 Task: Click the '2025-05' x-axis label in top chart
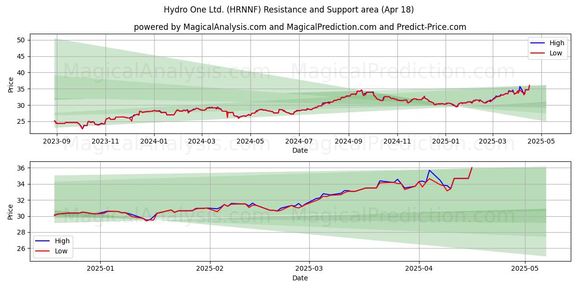[x=541, y=142]
